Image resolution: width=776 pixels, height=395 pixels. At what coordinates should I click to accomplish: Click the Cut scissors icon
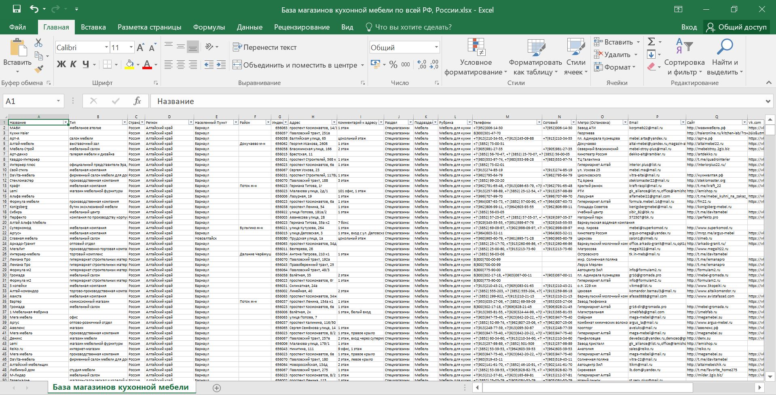[38, 42]
